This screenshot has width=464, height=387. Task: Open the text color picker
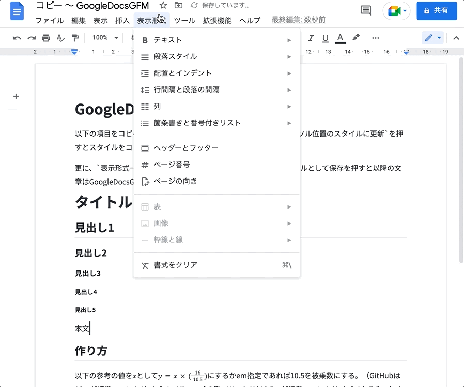pyautogui.click(x=341, y=38)
